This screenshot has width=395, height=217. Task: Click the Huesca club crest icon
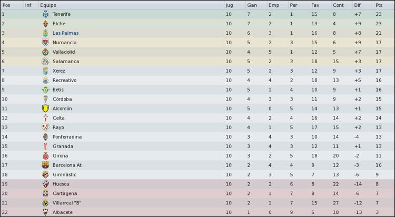tap(45, 184)
